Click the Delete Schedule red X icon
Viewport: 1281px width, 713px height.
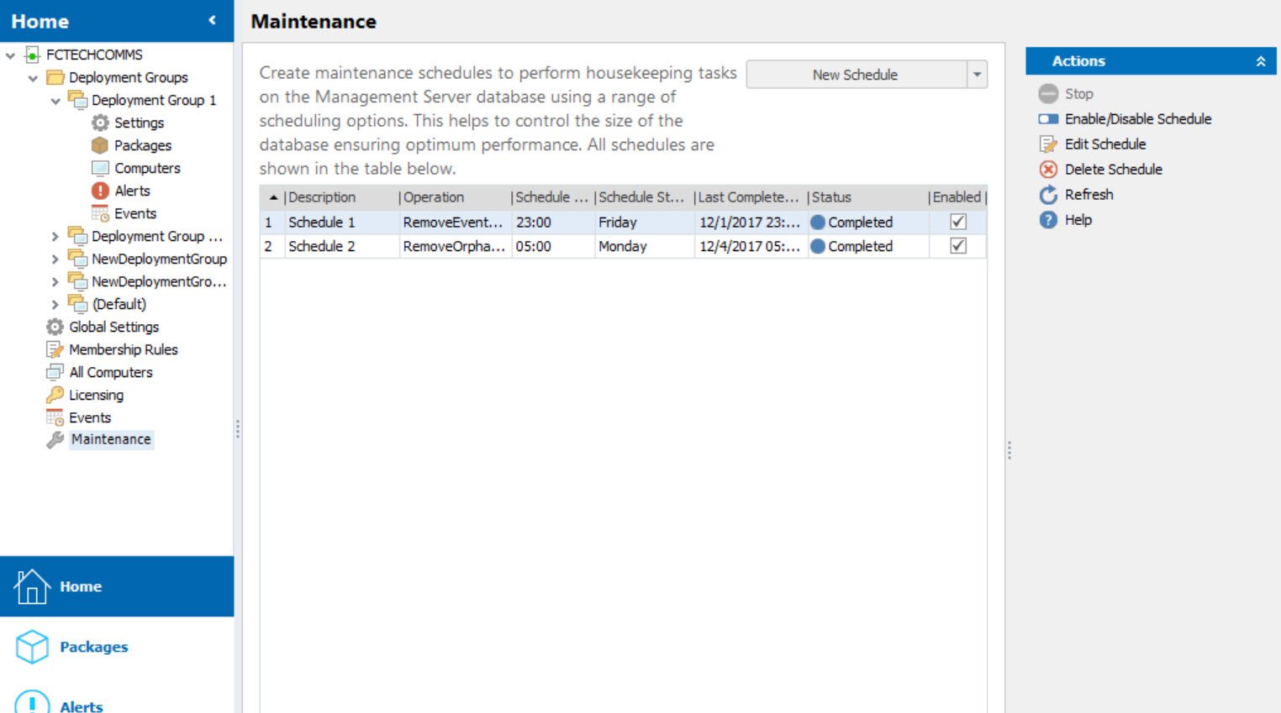pos(1048,170)
